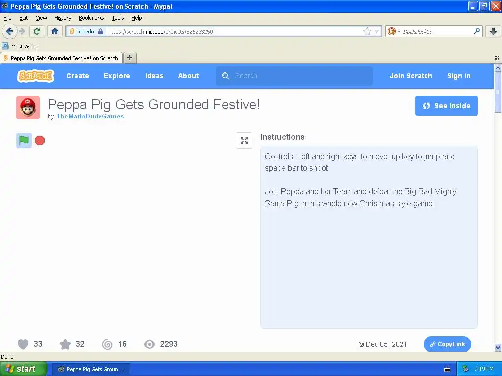Click the red stop sign button
This screenshot has width=502, height=376.
tap(40, 141)
